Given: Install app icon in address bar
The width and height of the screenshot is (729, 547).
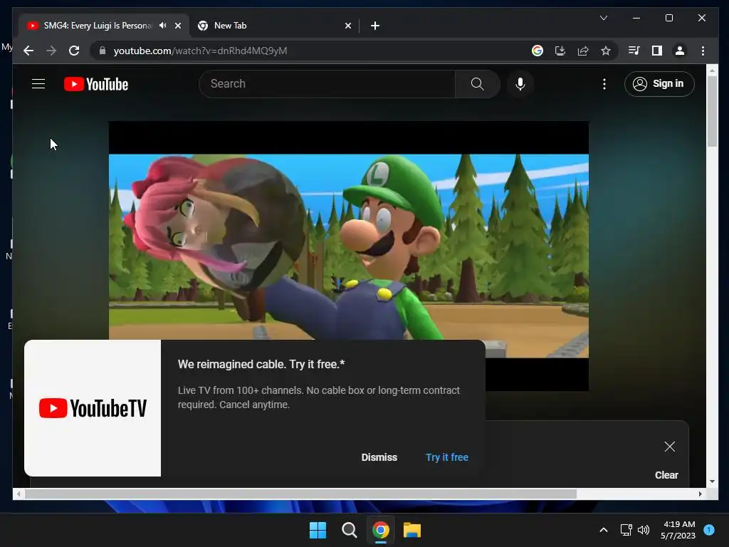Looking at the screenshot, I should pyautogui.click(x=560, y=51).
